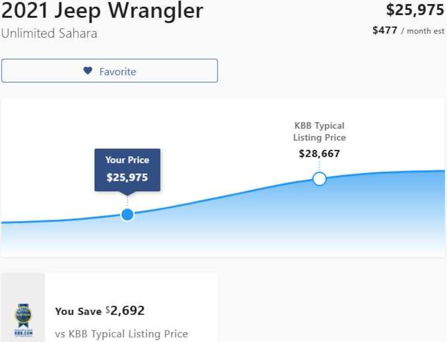Expand the monthly payment estimate details
447x342 pixels.
(x=408, y=31)
